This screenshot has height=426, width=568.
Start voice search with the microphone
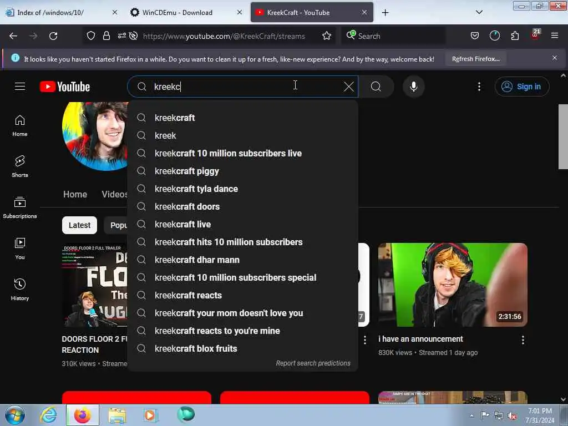(413, 87)
